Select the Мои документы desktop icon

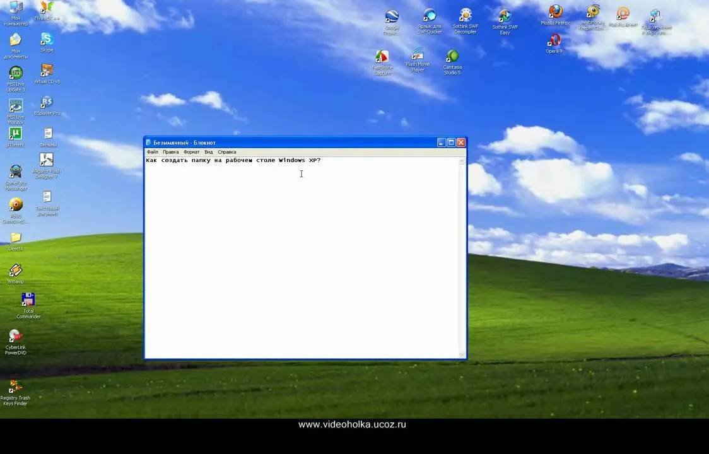(16, 45)
